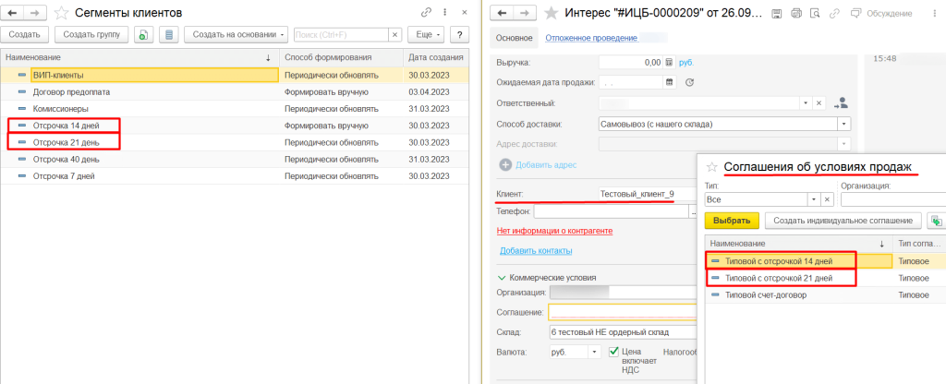Click the green document icon in the segments toolbar
The height and width of the screenshot is (384, 946).
(x=143, y=34)
